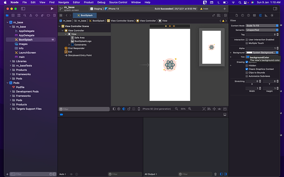Viewport: 284px width, 177px height.
Task: Show the File inspector icon
Action: (x=237, y=15)
